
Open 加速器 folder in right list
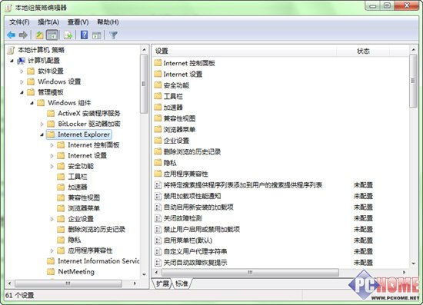pos(173,108)
